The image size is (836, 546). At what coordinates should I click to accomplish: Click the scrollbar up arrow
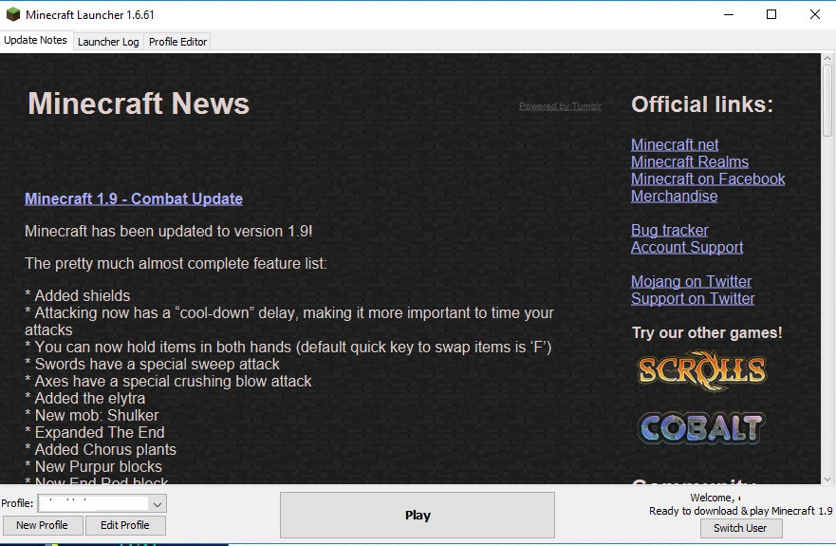827,58
